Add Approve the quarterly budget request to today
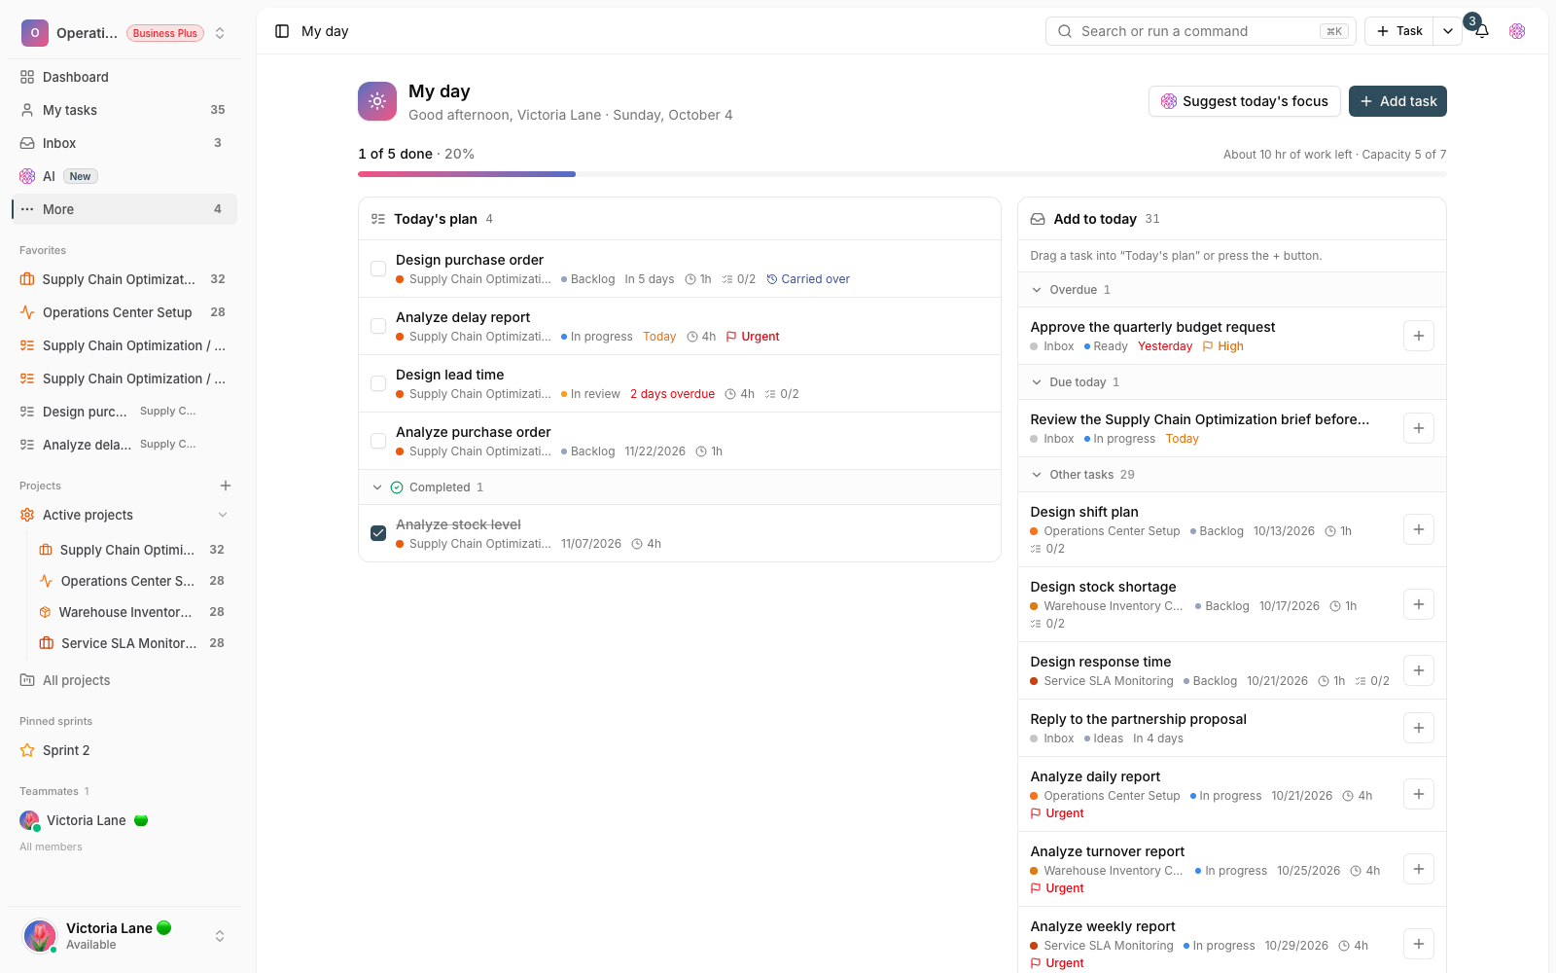This screenshot has height=973, width=1556. tap(1419, 336)
